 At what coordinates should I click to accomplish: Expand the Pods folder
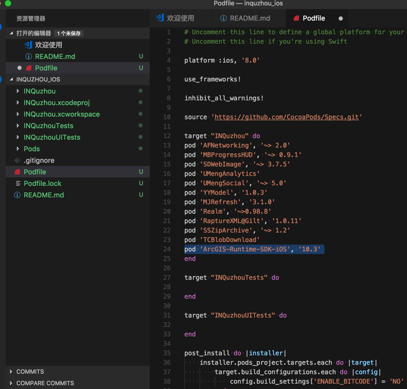coord(18,149)
